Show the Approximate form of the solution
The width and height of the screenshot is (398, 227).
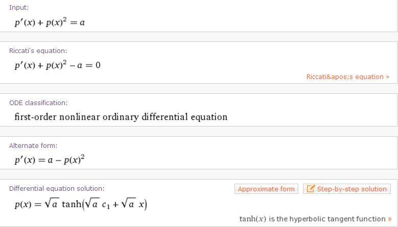(266, 189)
